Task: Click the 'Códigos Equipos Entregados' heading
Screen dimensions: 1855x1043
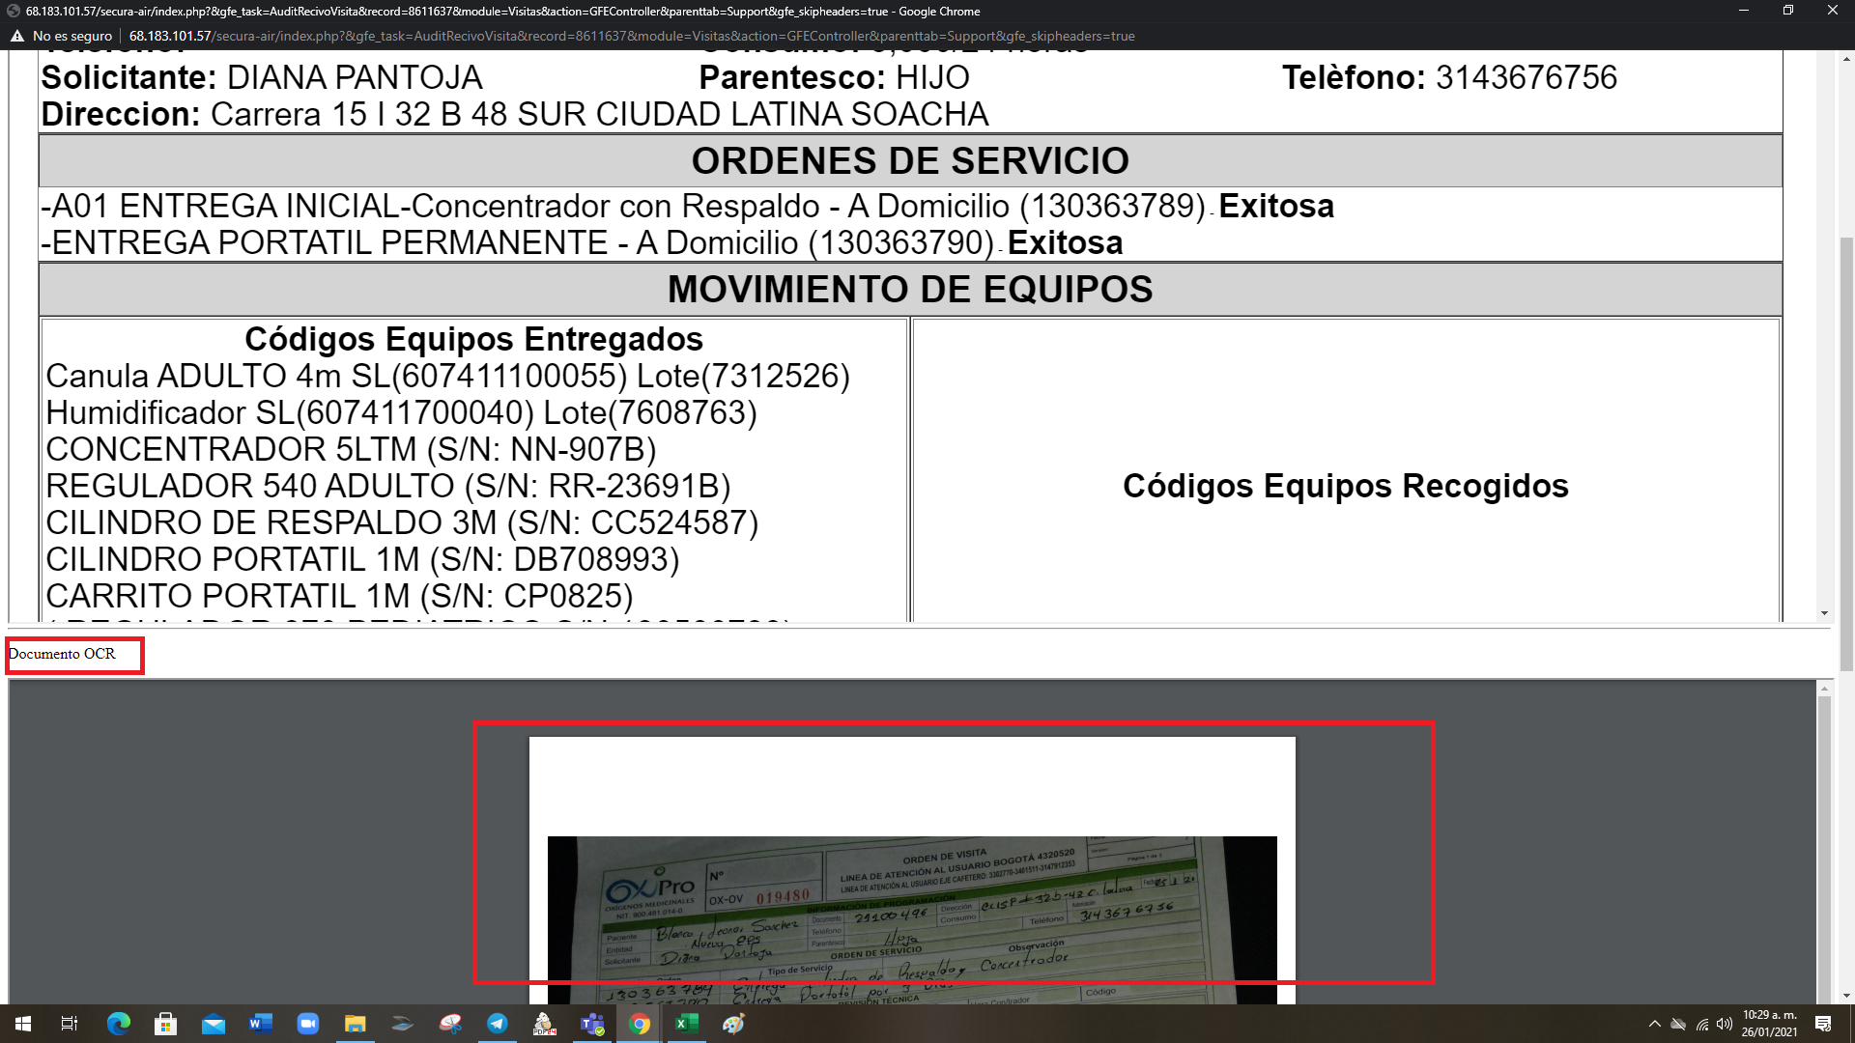Action: tap(473, 339)
